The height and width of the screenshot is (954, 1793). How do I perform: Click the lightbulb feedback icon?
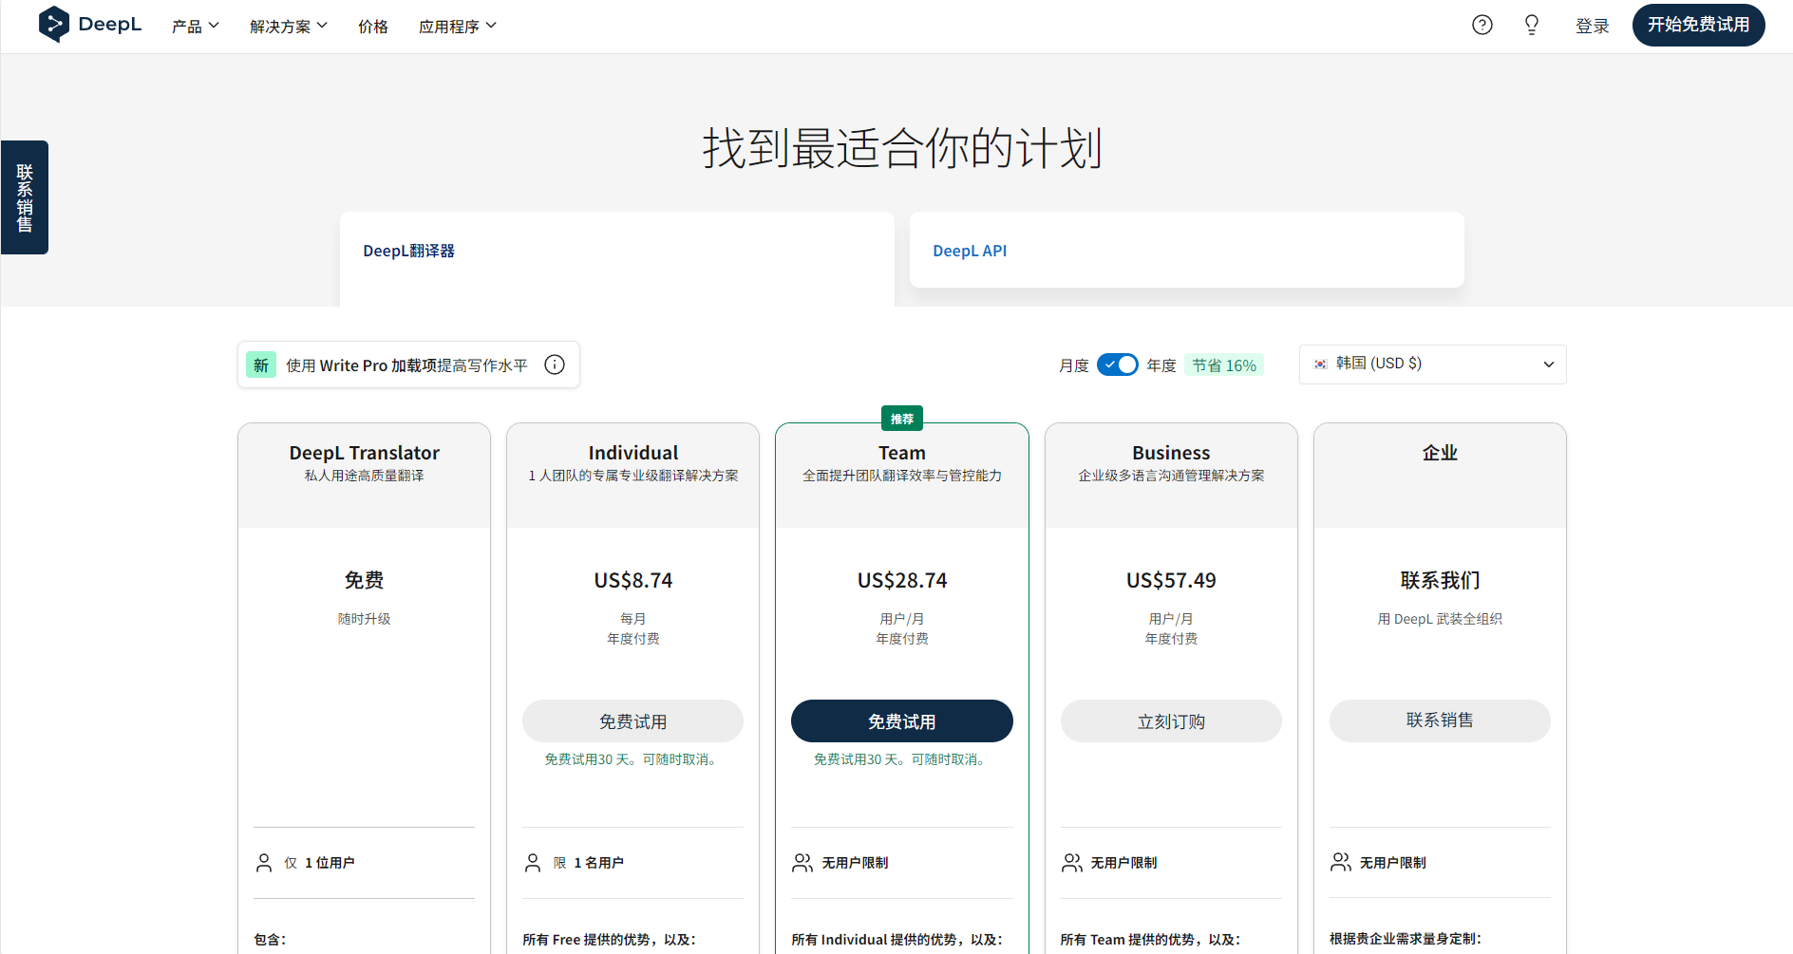point(1531,25)
